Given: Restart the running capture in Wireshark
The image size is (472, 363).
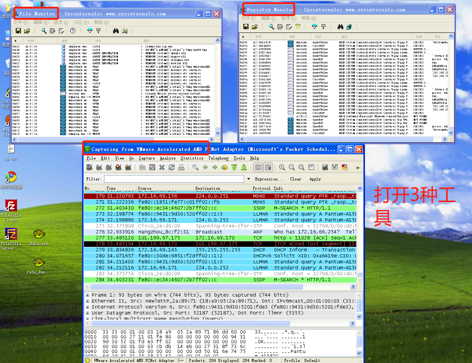Looking at the screenshot, I should (128, 167).
